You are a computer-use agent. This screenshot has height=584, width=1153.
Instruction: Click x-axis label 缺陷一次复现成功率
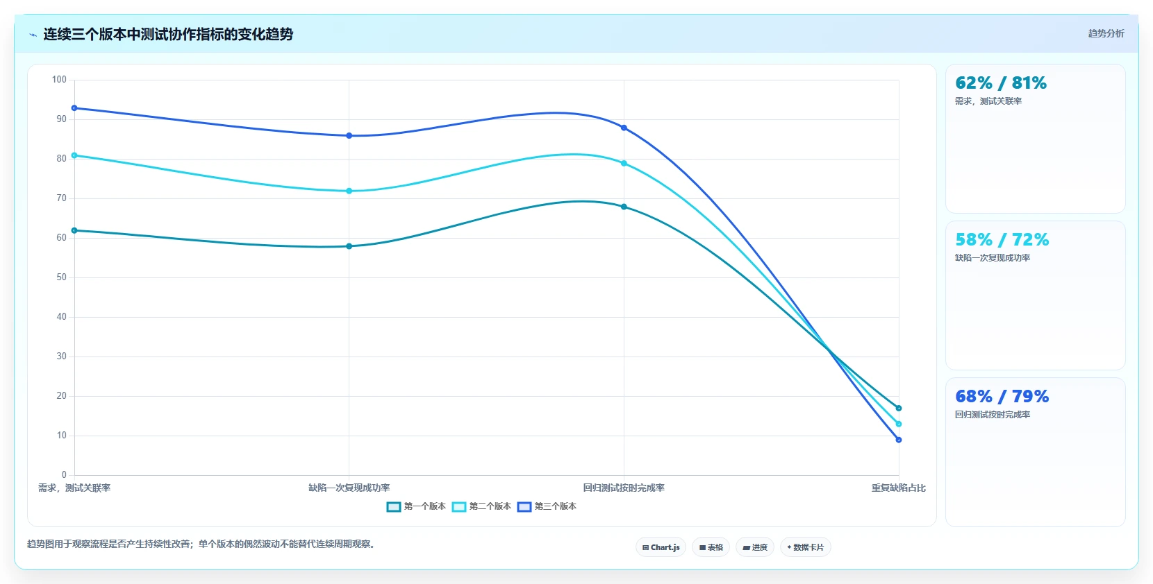click(x=349, y=488)
